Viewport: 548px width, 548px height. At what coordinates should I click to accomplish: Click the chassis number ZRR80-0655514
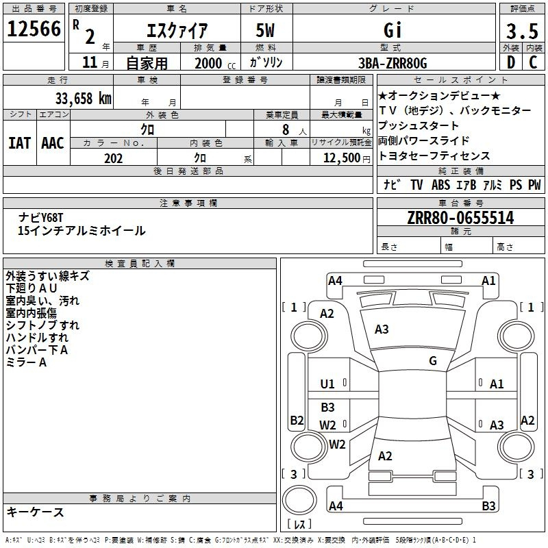[460, 219]
